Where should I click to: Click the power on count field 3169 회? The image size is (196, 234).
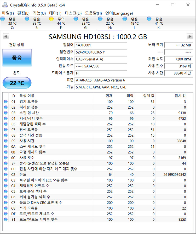179,66
